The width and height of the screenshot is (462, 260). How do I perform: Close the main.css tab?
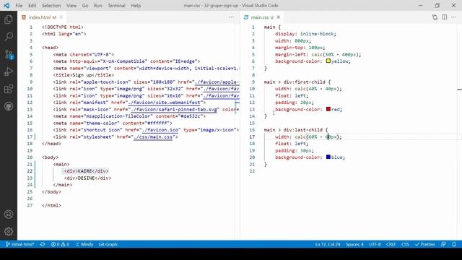[x=279, y=17]
